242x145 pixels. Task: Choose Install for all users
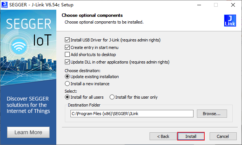[x=67, y=97]
